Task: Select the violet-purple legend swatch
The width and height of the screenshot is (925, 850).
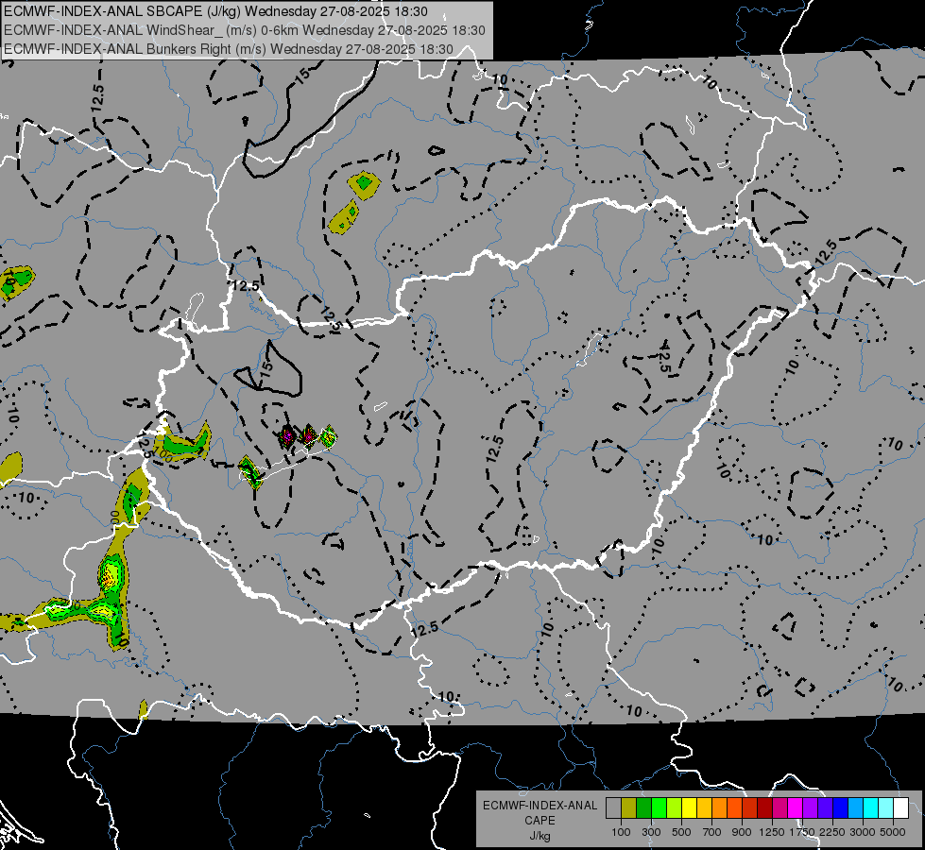Action: tap(811, 808)
